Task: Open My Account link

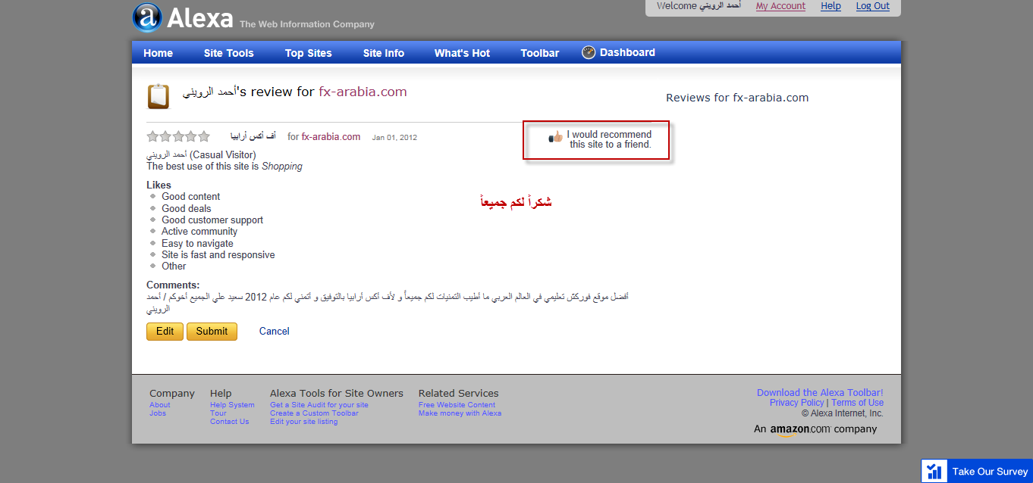Action: tap(780, 6)
